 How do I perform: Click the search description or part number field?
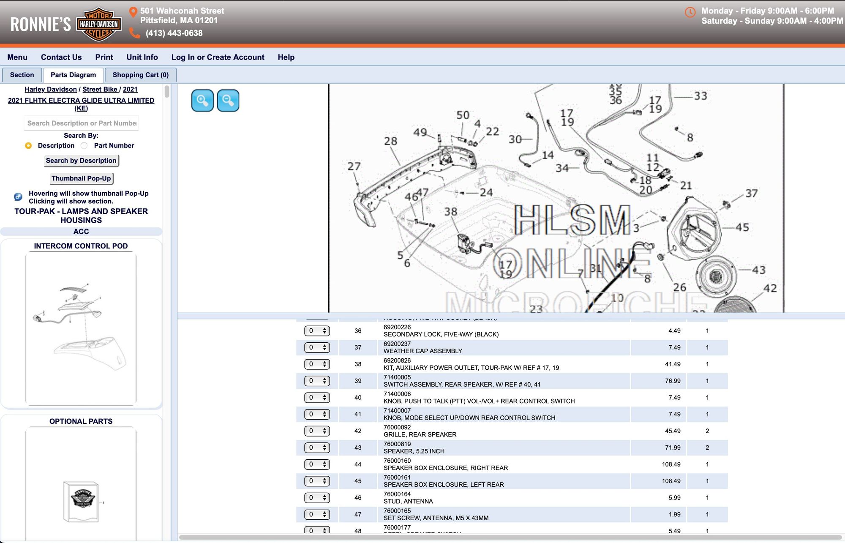pos(81,123)
